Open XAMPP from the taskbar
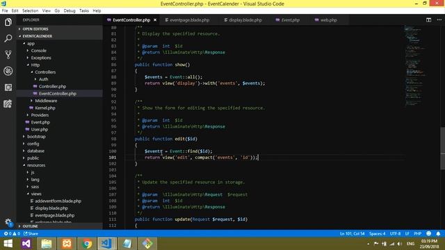Viewport: 445px width, 250px height. [x=67, y=244]
